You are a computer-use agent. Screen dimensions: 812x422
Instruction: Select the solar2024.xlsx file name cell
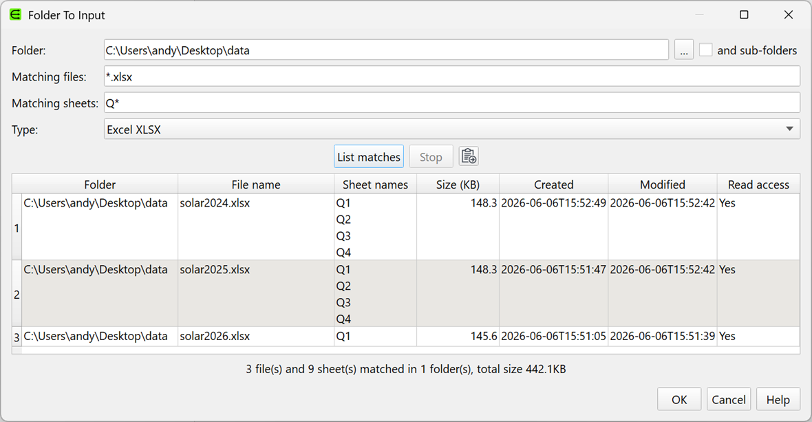click(x=256, y=227)
